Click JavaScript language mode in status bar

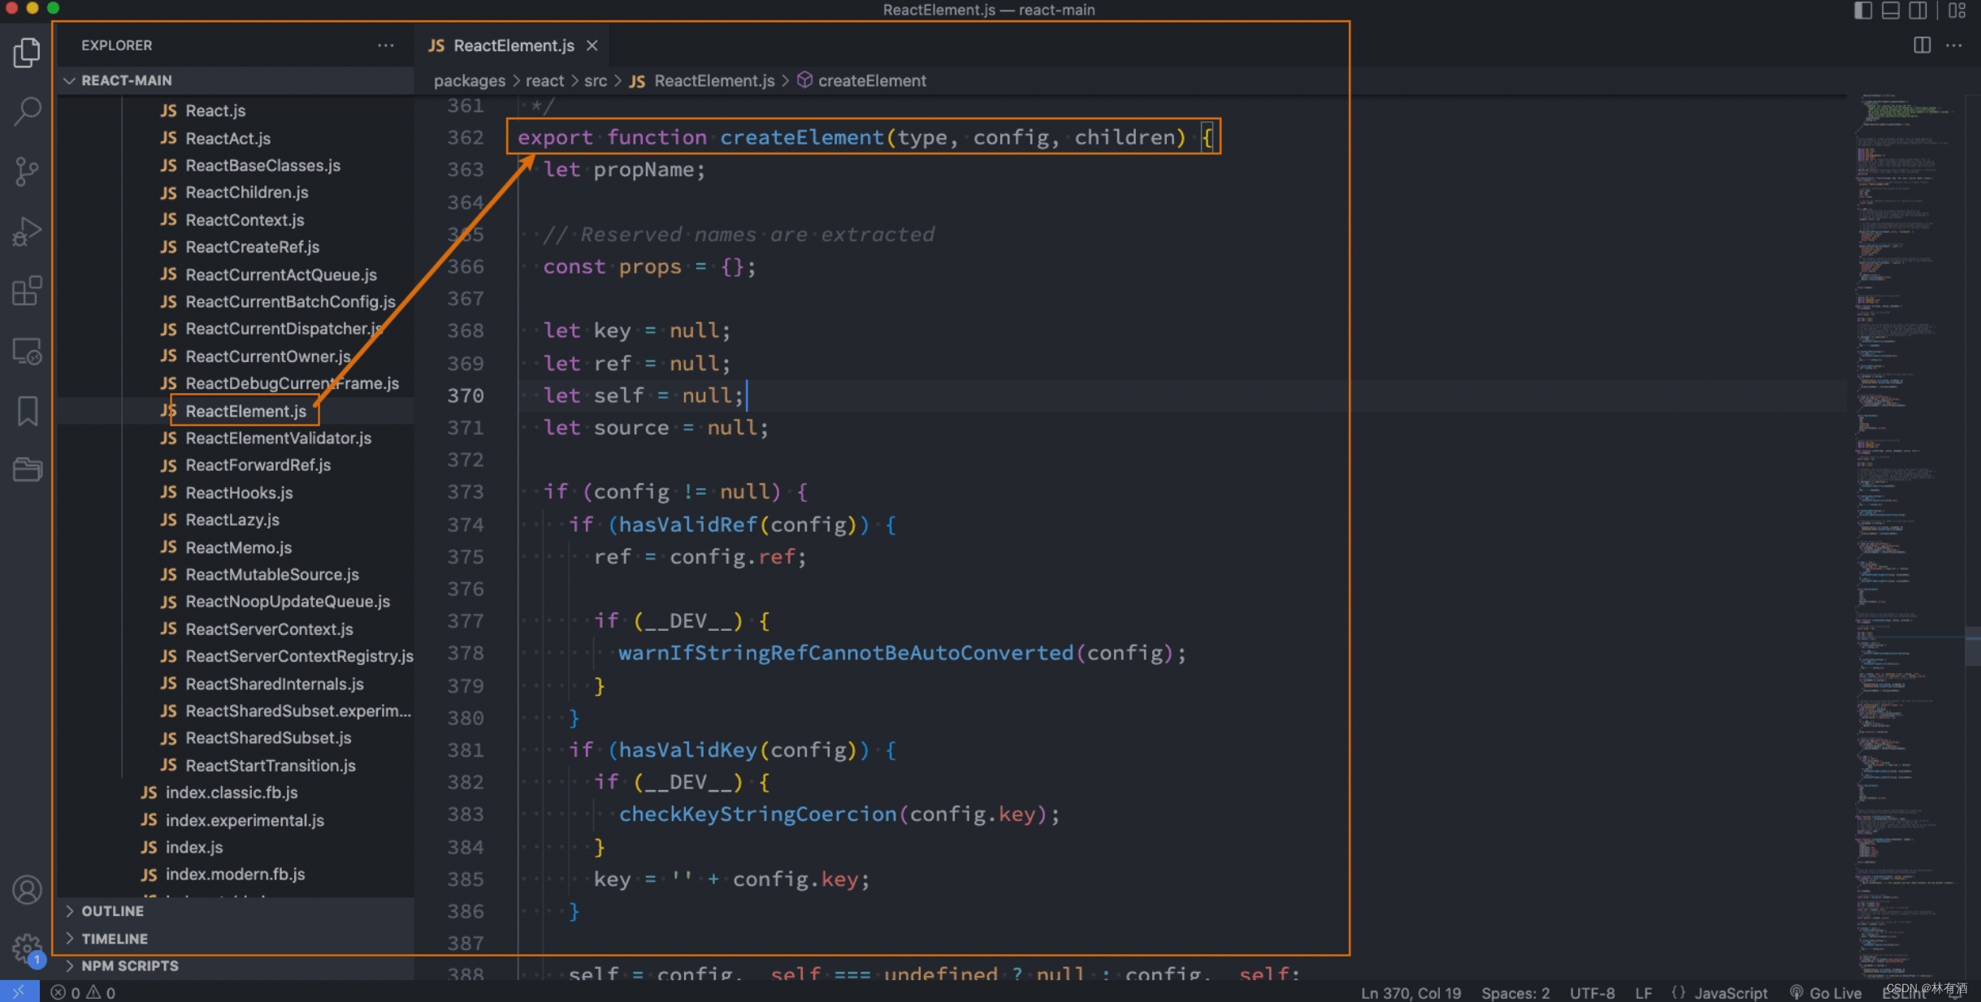1730,992
